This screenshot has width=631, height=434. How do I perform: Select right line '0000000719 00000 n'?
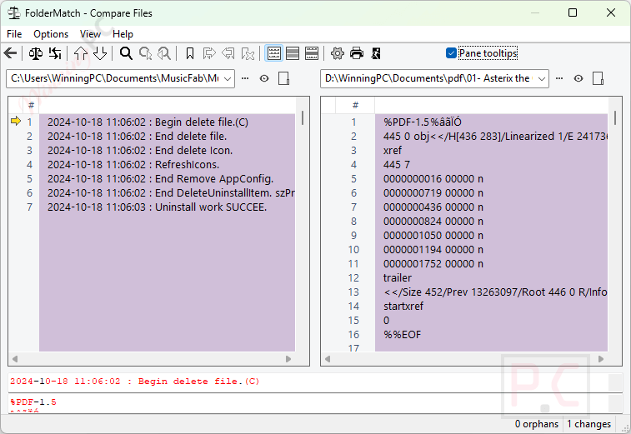[x=491, y=193]
